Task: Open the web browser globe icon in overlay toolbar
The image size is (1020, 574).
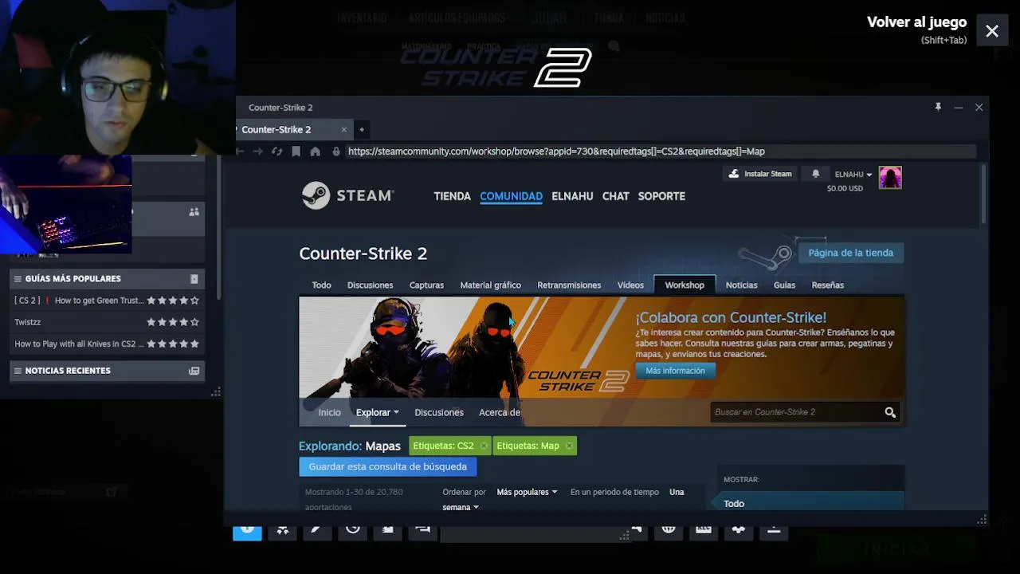Action: pyautogui.click(x=669, y=529)
